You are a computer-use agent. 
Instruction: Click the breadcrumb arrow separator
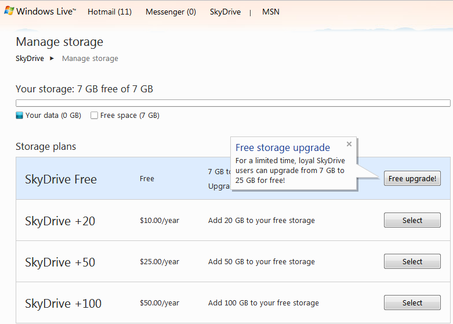click(52, 59)
